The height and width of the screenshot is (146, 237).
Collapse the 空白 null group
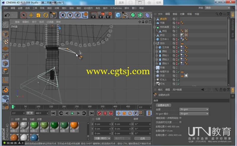pos(155,43)
